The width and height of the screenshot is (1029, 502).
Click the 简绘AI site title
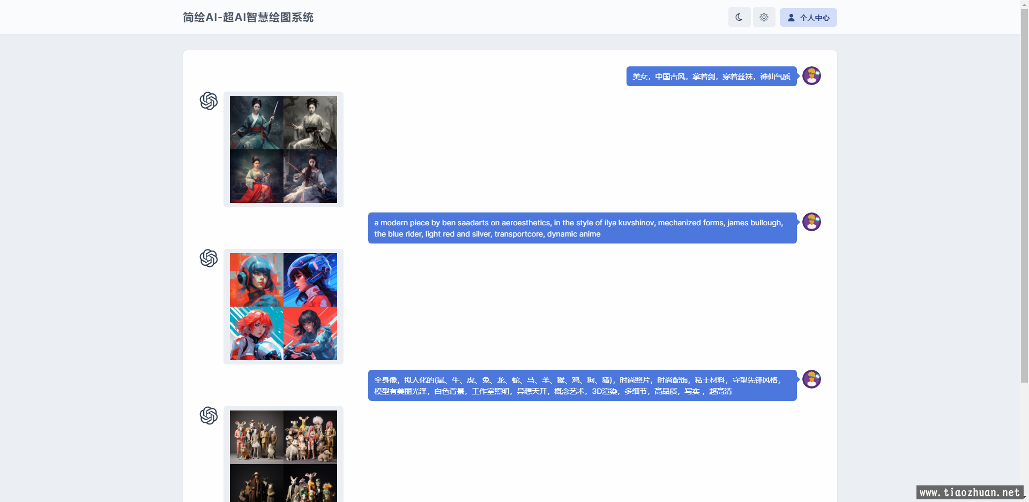tap(248, 17)
